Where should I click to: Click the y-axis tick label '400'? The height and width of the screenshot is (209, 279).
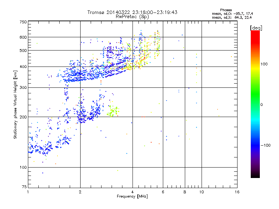coord(23,67)
